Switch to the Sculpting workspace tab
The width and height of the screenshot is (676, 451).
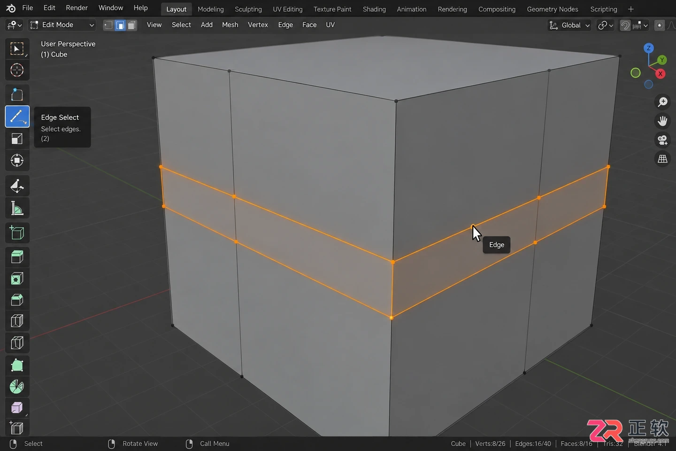248,9
